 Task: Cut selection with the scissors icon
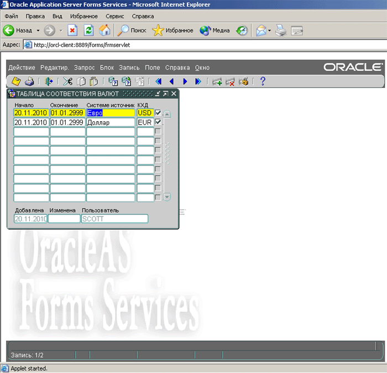pos(67,81)
